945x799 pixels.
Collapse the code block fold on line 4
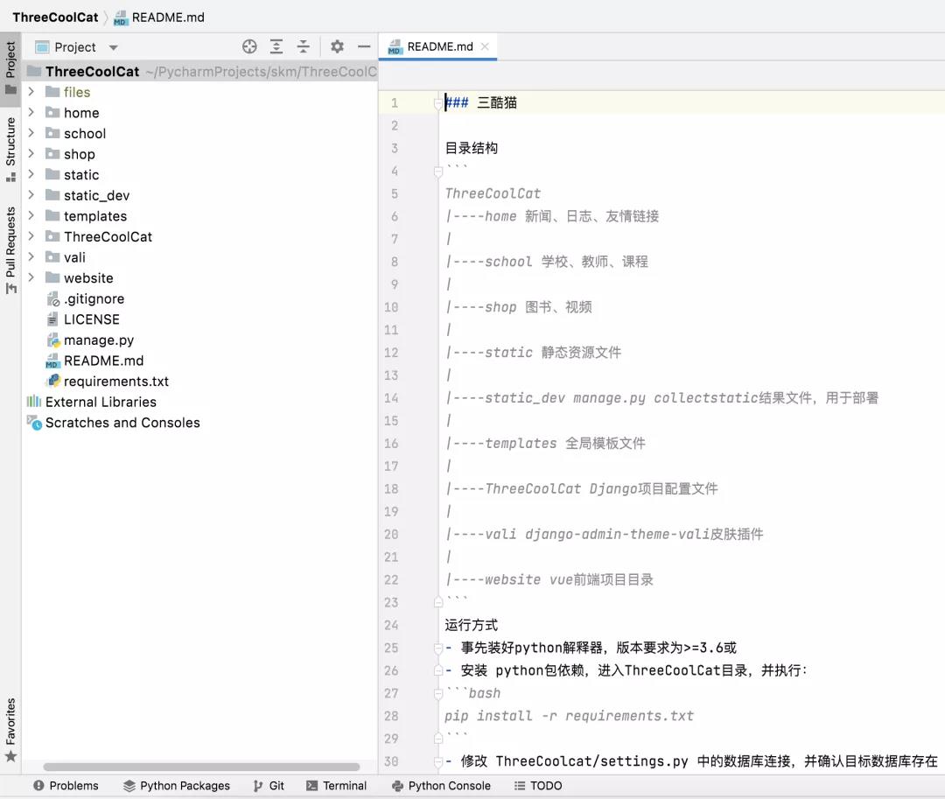click(438, 172)
